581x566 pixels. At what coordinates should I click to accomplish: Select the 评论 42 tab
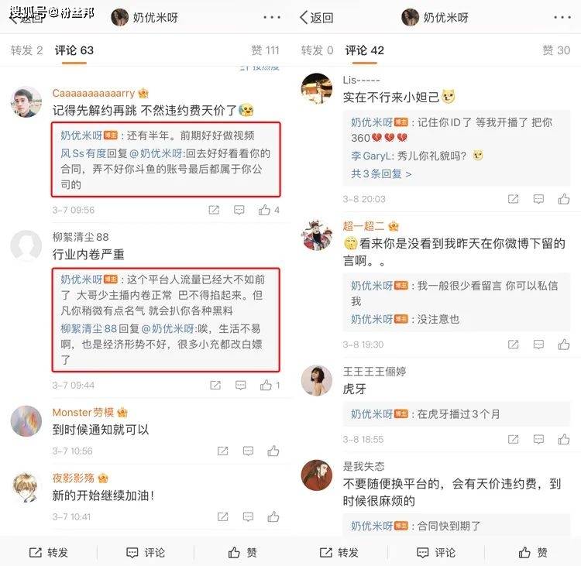tap(365, 50)
